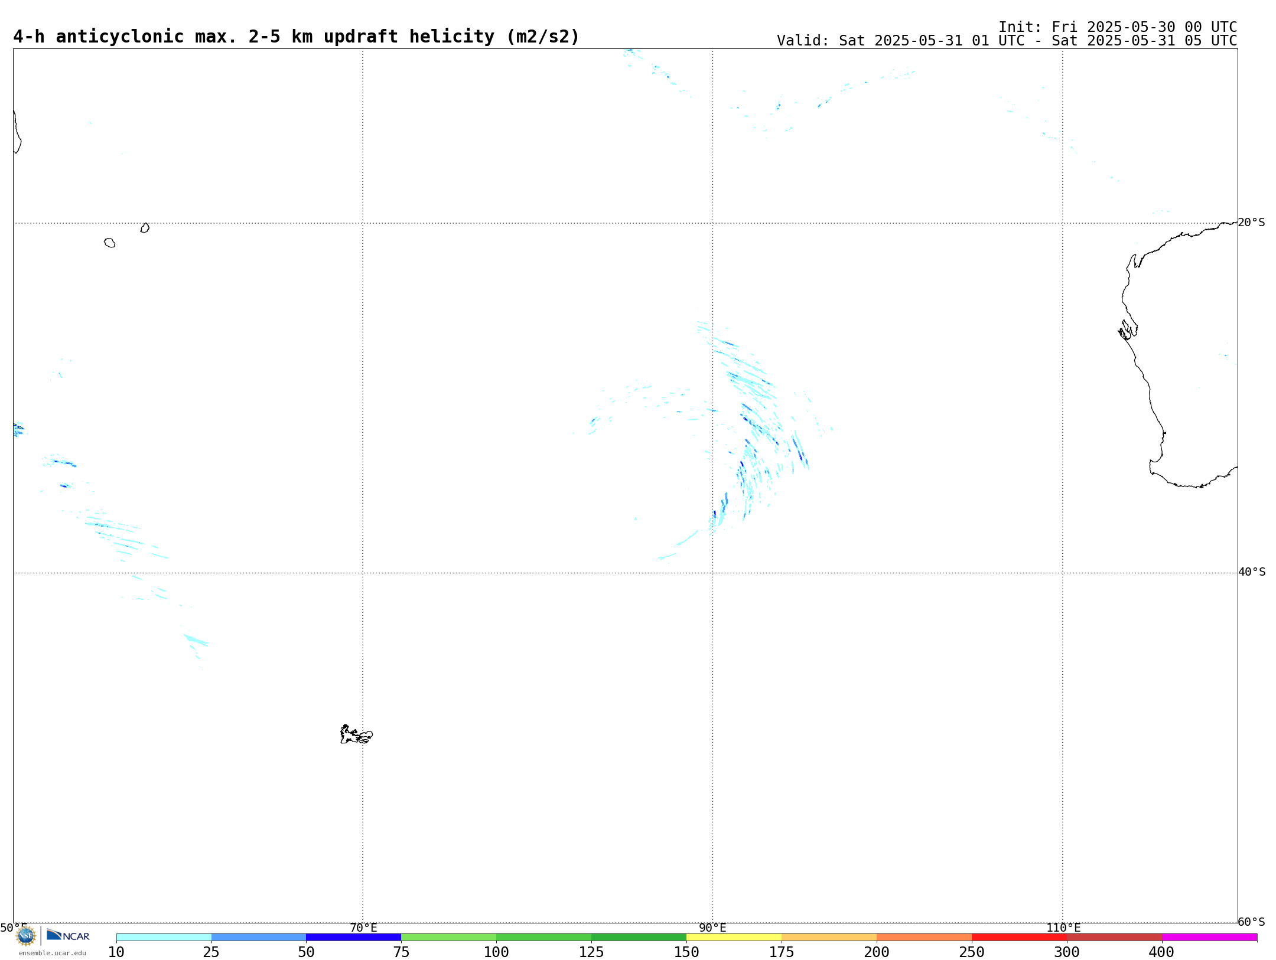Click the light orange 175-200 color swatch
Screen dimensions: 1276x960
[829, 938]
